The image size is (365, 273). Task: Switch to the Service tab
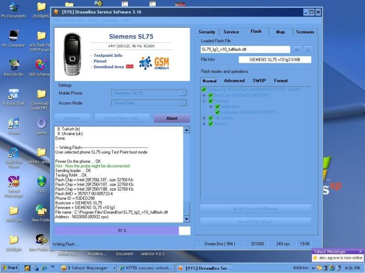pyautogui.click(x=231, y=32)
